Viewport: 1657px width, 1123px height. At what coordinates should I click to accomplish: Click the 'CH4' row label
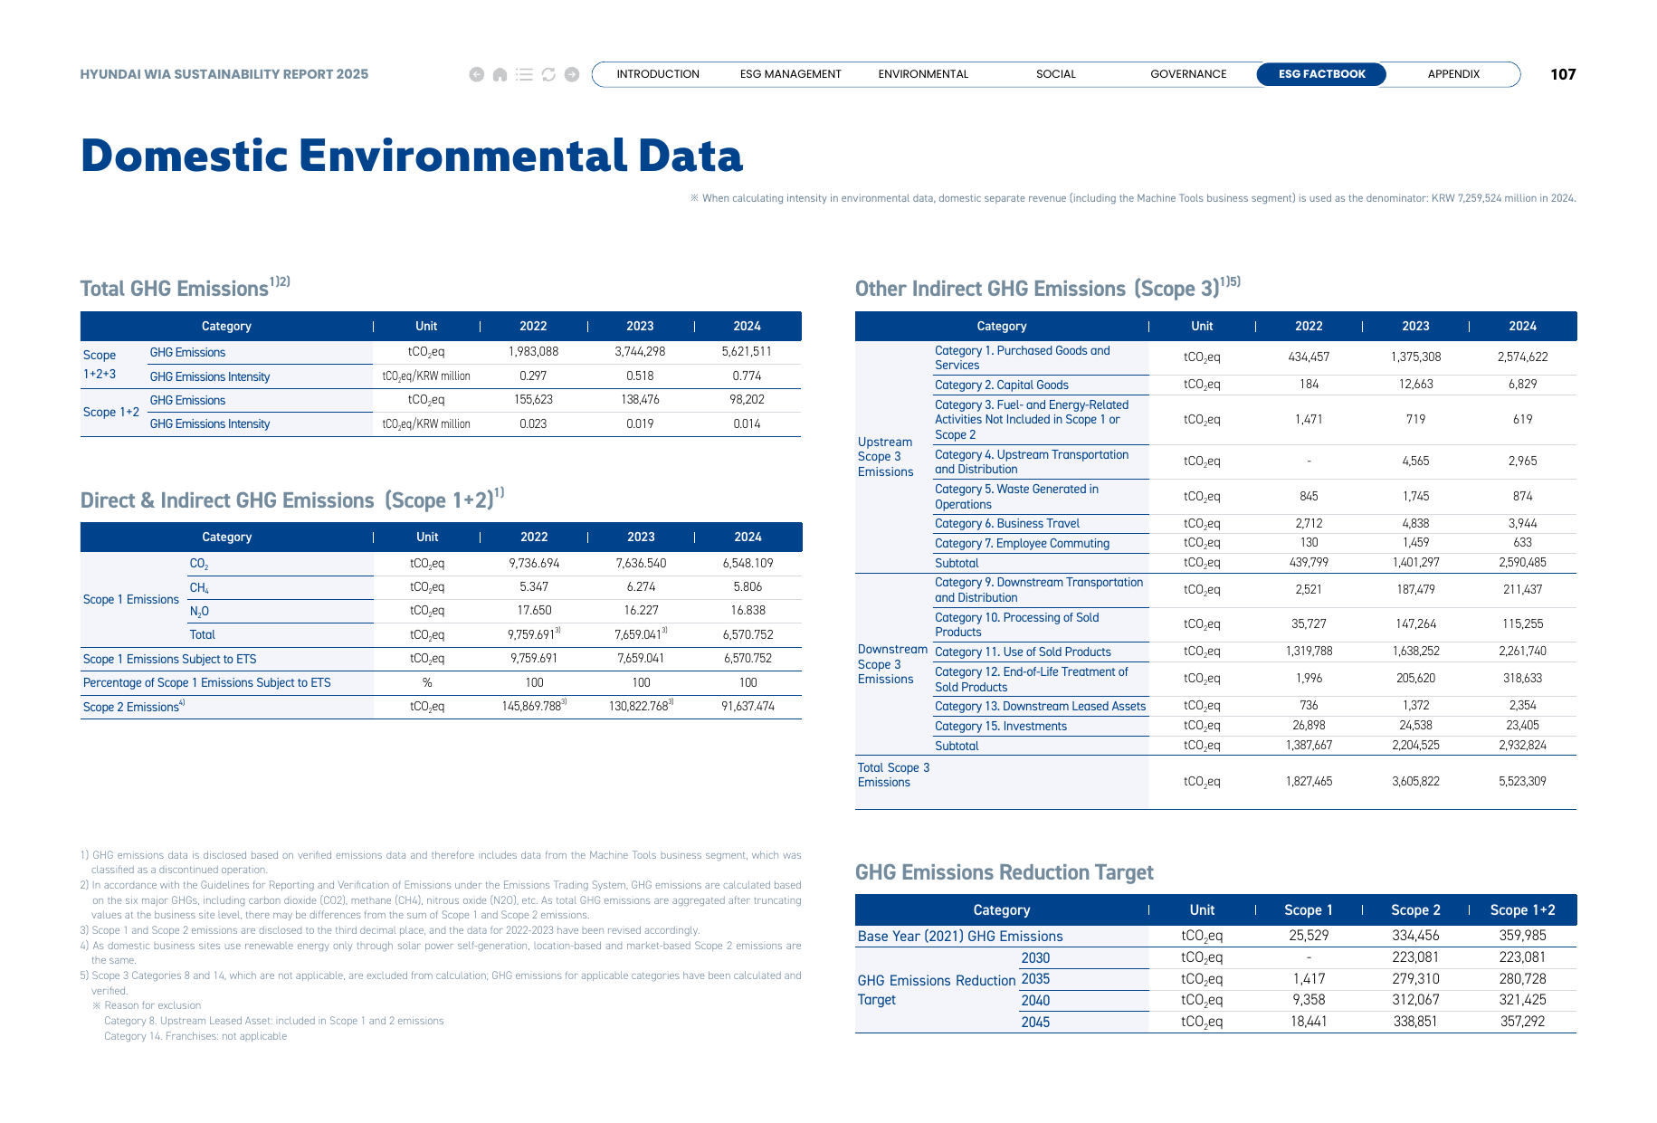(199, 588)
